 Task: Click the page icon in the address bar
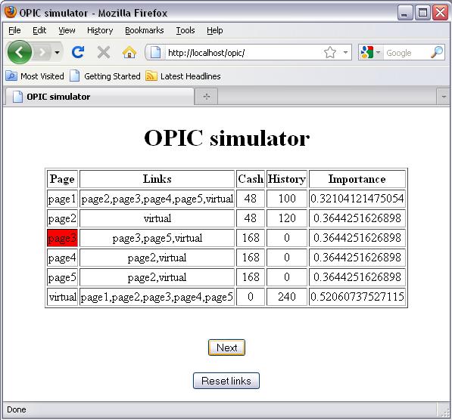(x=155, y=52)
